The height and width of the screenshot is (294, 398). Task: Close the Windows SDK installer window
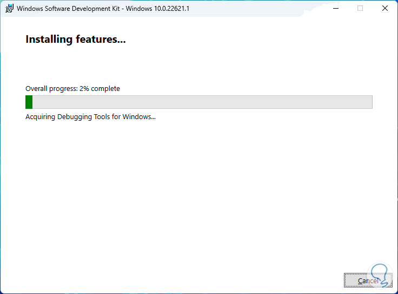(x=385, y=8)
